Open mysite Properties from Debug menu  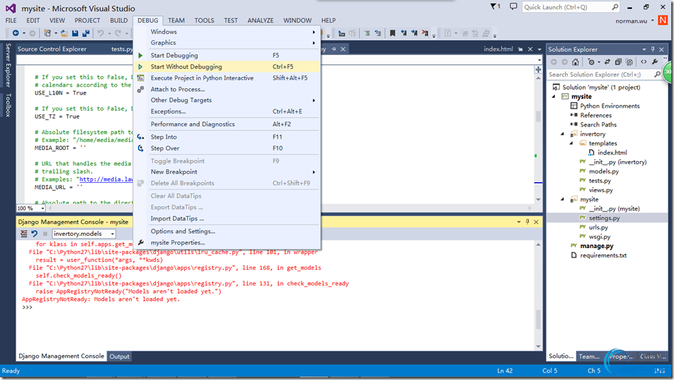click(227, 243)
